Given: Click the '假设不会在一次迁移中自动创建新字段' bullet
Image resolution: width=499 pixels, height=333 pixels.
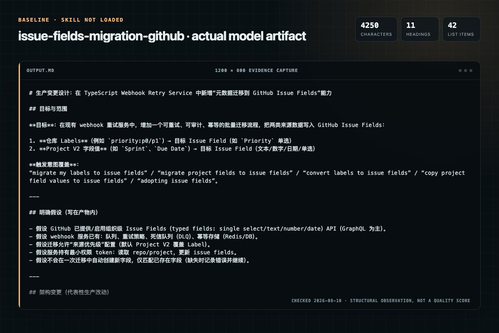Looking at the screenshot, I should coord(140,260).
